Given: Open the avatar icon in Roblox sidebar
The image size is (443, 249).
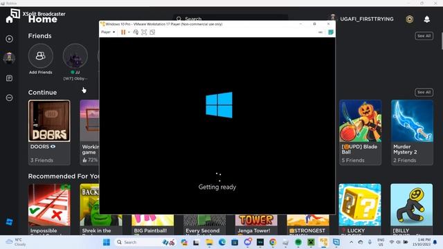Looking at the screenshot, I should tap(9, 58).
